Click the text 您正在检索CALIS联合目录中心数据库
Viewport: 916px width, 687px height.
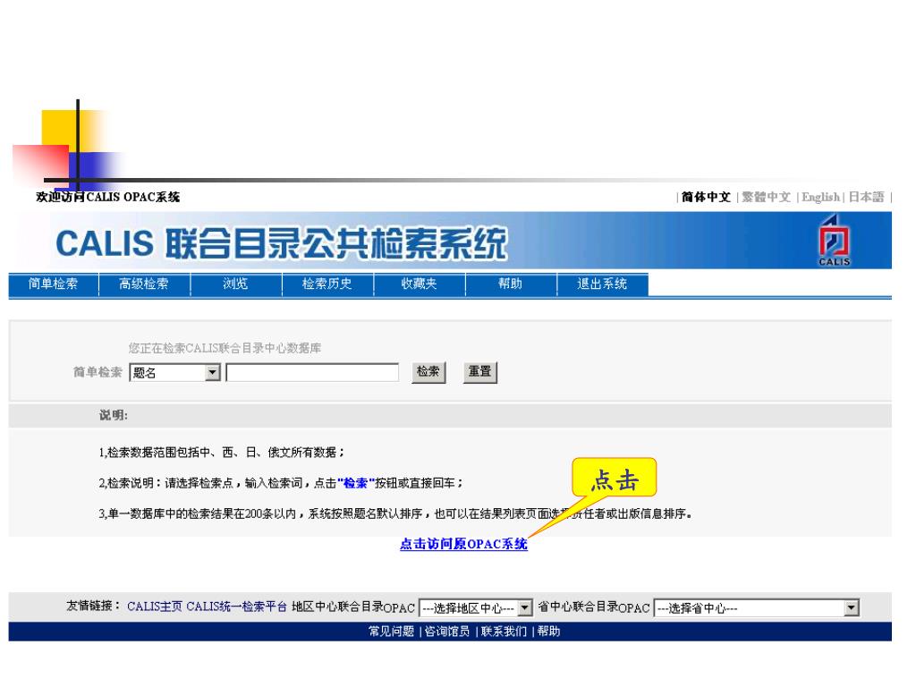pyautogui.click(x=225, y=348)
